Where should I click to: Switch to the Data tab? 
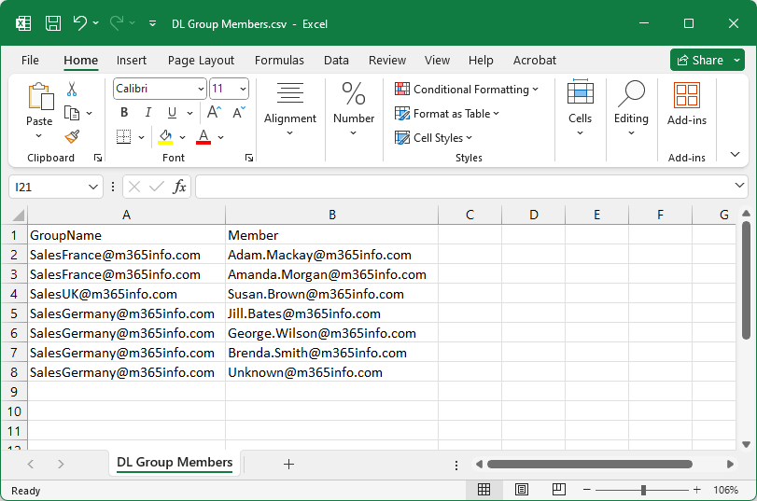coord(336,61)
